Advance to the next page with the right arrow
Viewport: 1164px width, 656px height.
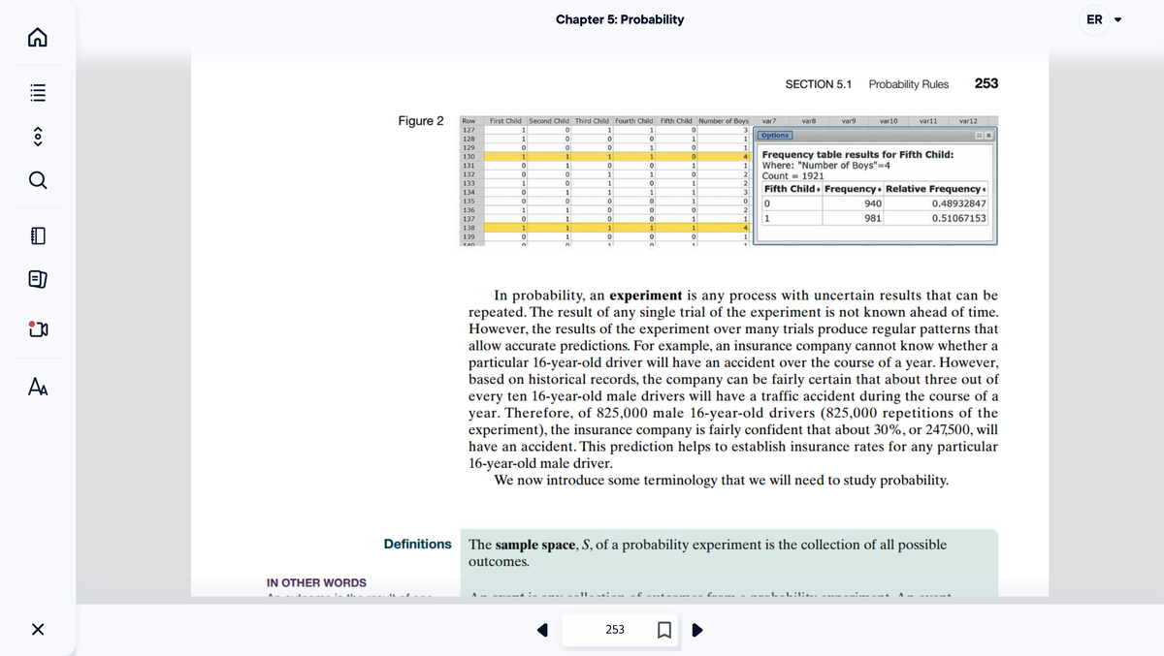(x=697, y=630)
